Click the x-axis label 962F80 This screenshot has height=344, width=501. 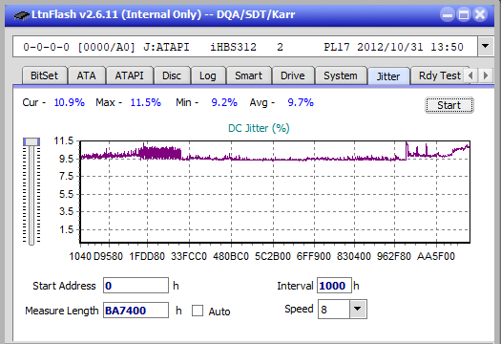tap(393, 256)
